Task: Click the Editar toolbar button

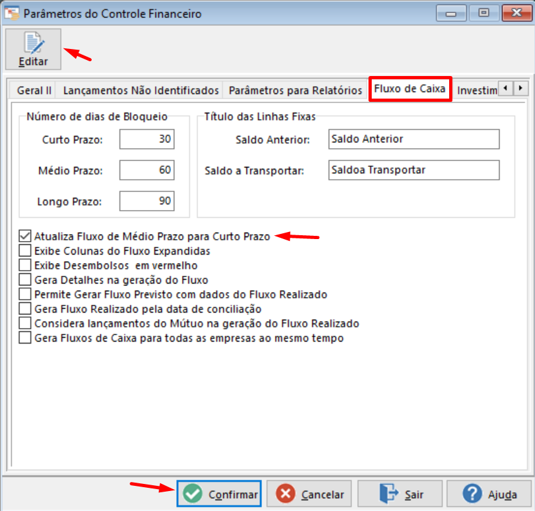Action: (33, 49)
